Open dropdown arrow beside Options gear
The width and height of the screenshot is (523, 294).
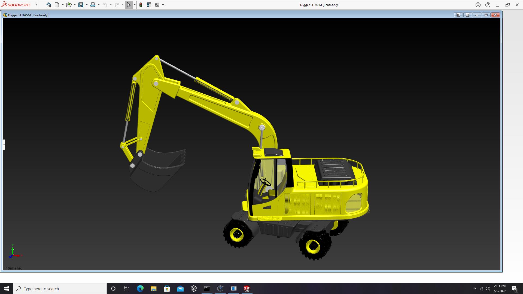pos(163,5)
